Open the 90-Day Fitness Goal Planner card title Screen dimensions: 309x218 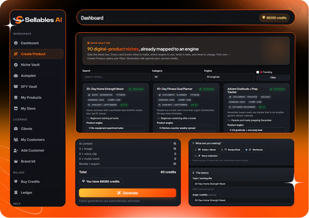[x=175, y=89]
